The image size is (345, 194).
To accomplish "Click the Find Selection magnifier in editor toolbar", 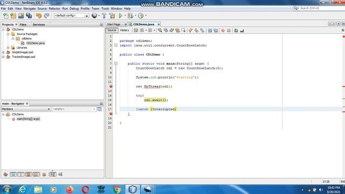I will [160, 30].
